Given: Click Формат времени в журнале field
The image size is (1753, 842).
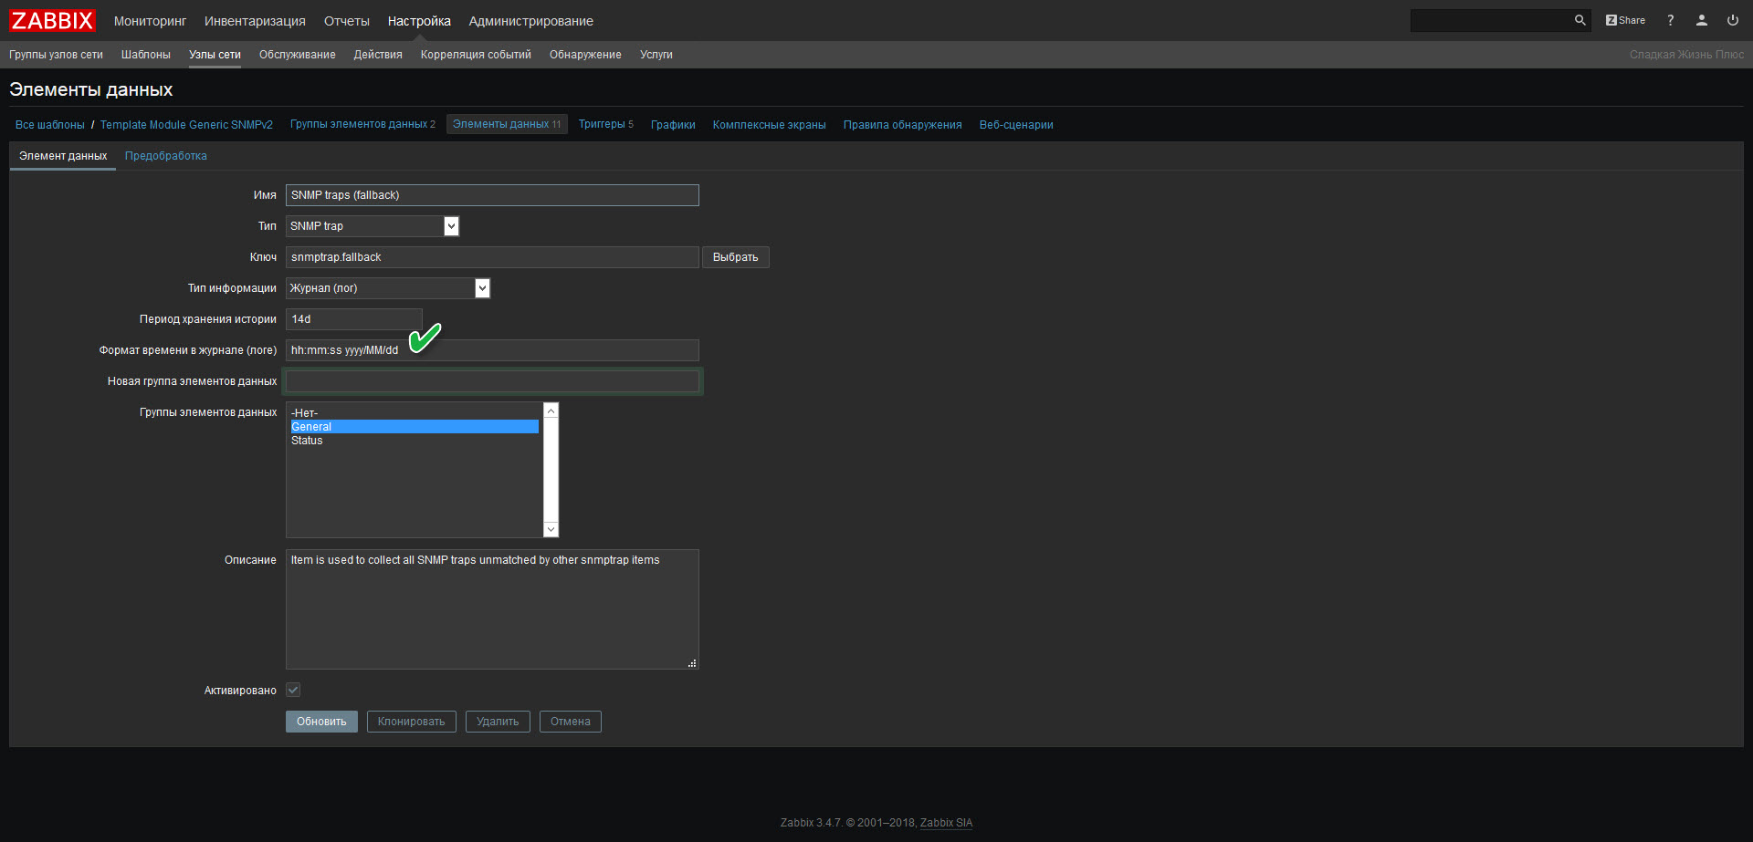Looking at the screenshot, I should 492,350.
